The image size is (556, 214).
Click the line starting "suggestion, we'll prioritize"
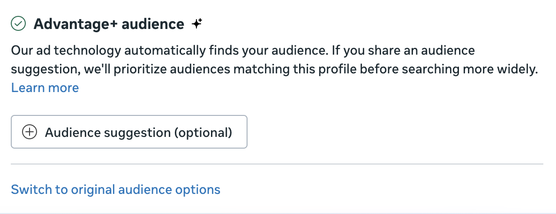[274, 69]
